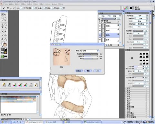Click the freehand strokes icon on property bar
Image resolution: width=155 pixels, height=124 pixels.
point(8,8)
